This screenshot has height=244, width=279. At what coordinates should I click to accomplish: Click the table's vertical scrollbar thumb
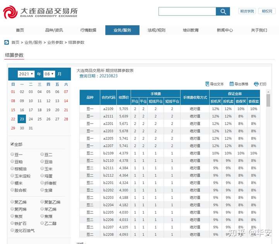click(268, 100)
